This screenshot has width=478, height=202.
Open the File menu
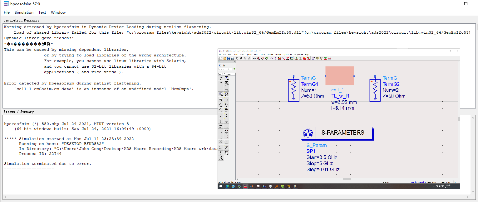coord(7,12)
